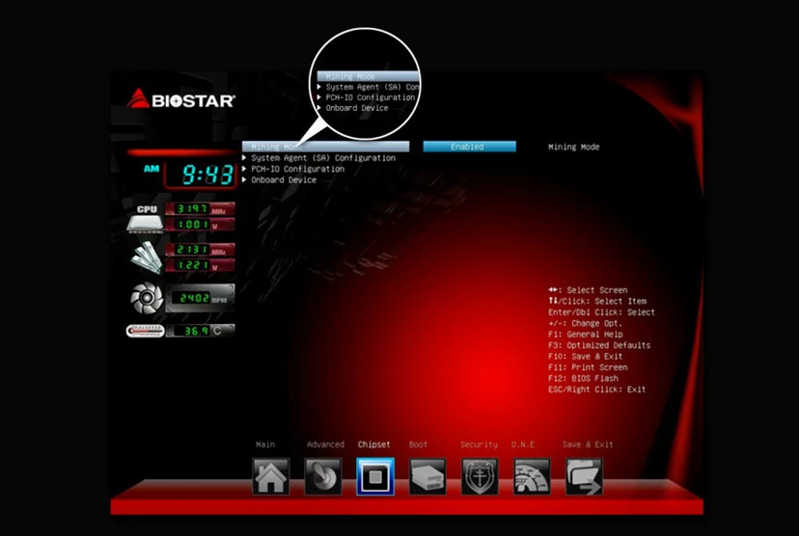This screenshot has width=799, height=536.
Task: Open the Main home icon
Action: click(x=270, y=476)
